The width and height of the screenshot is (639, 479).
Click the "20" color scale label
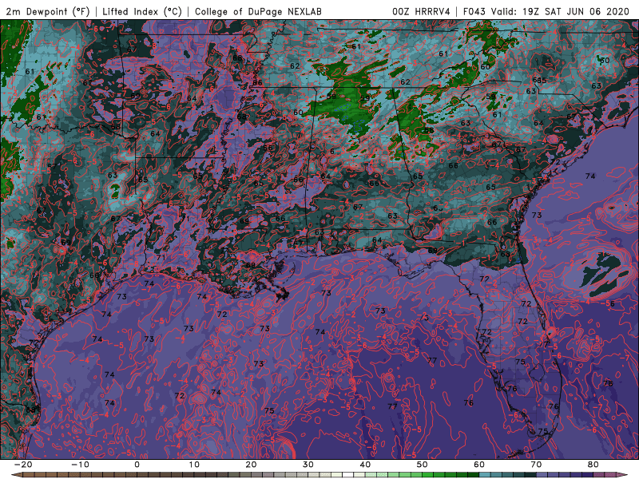(251, 465)
